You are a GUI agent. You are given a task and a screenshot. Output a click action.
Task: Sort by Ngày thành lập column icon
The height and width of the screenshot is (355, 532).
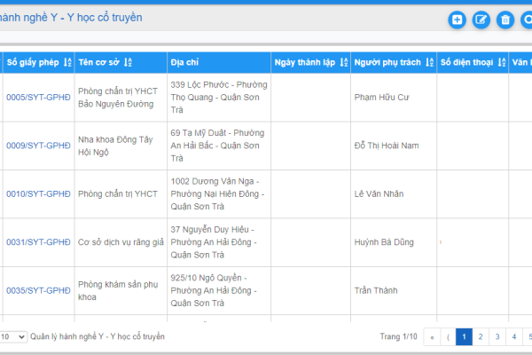click(x=344, y=62)
